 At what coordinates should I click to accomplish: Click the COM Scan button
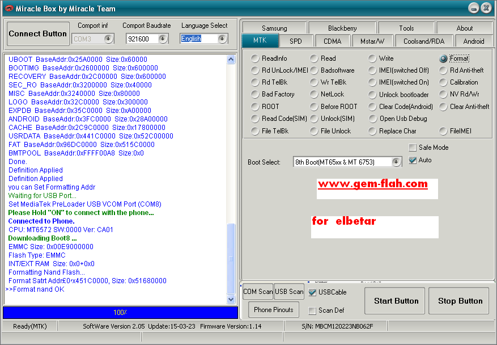click(x=258, y=291)
